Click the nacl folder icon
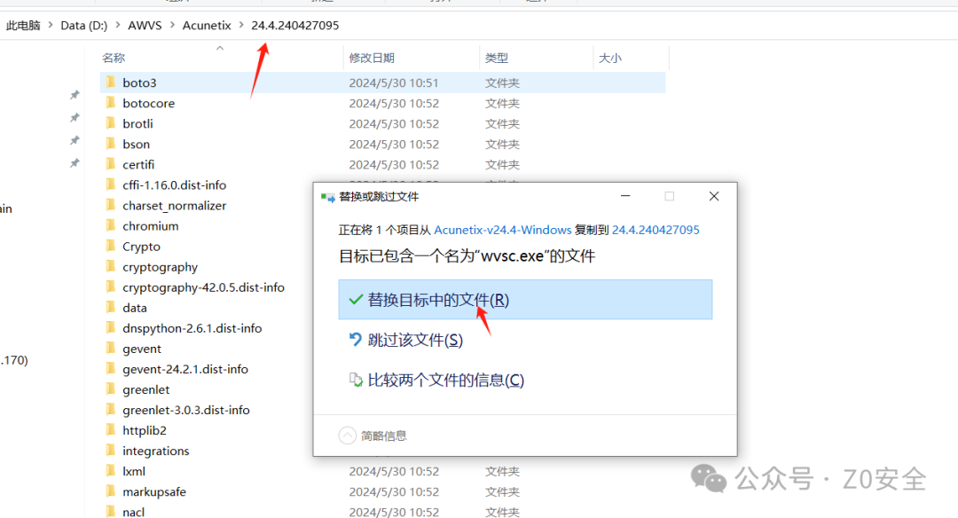Viewport: 958px width, 518px height. [x=111, y=511]
